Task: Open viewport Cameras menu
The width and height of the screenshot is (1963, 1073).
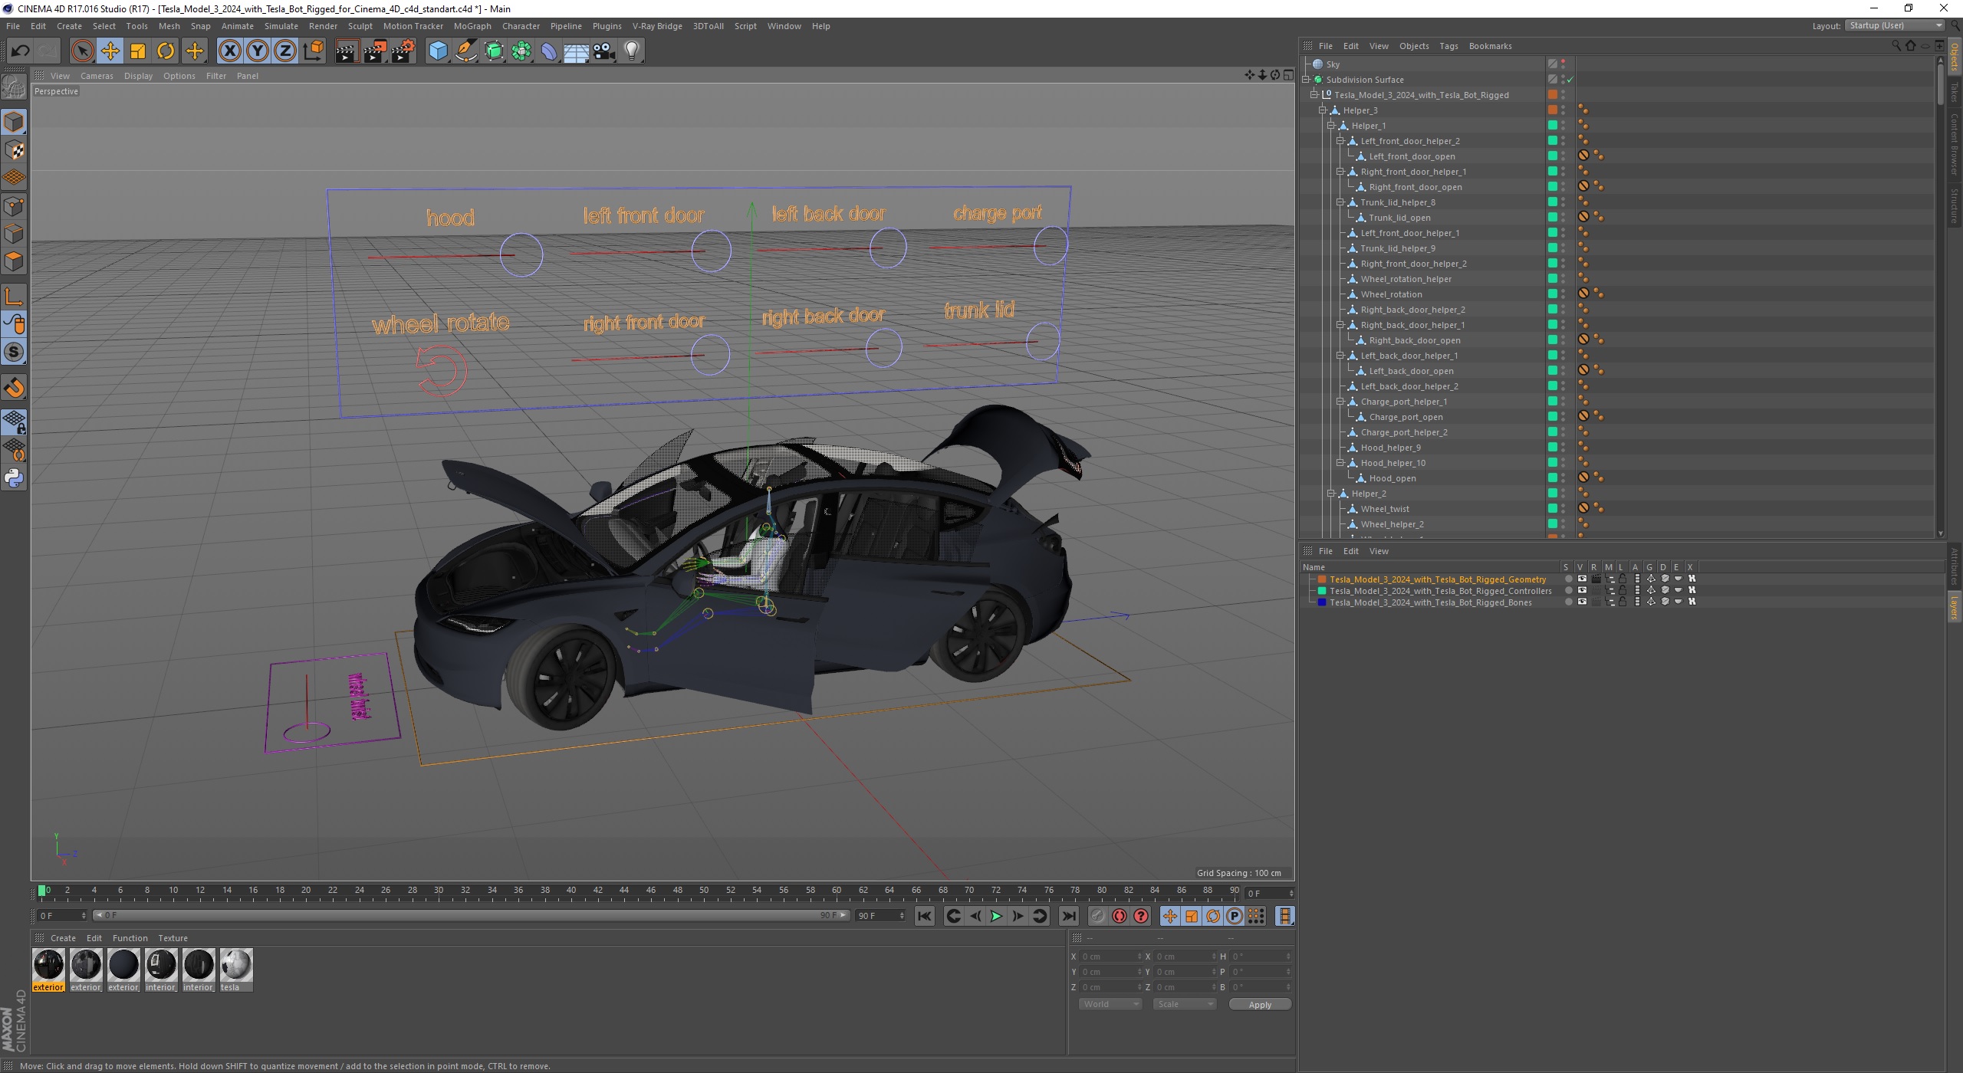Action: 97,76
